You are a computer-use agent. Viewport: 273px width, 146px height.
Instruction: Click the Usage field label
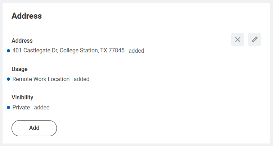(x=19, y=69)
